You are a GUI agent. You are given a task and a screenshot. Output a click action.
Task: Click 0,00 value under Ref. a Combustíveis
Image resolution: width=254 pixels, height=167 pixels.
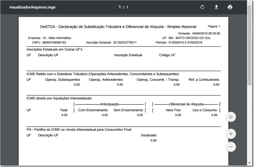[216, 85]
